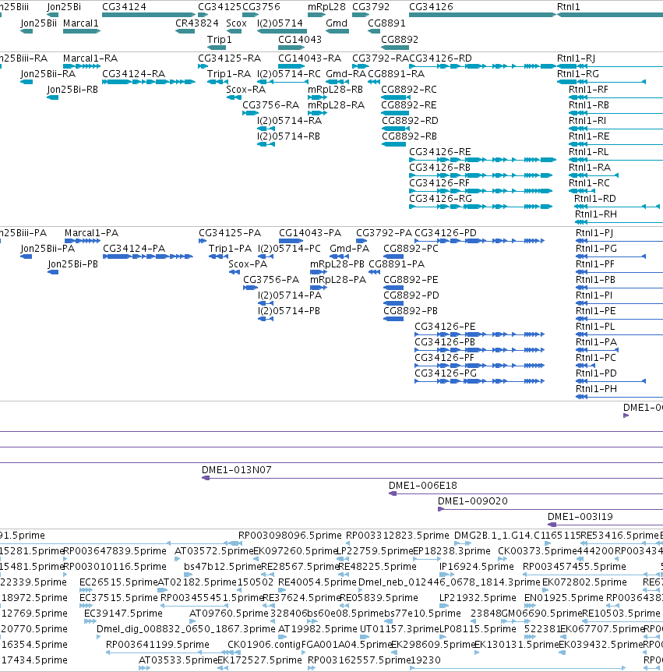The height and width of the screenshot is (672, 663).
Task: Select transcript Scox-RA
Action: [x=246, y=89]
